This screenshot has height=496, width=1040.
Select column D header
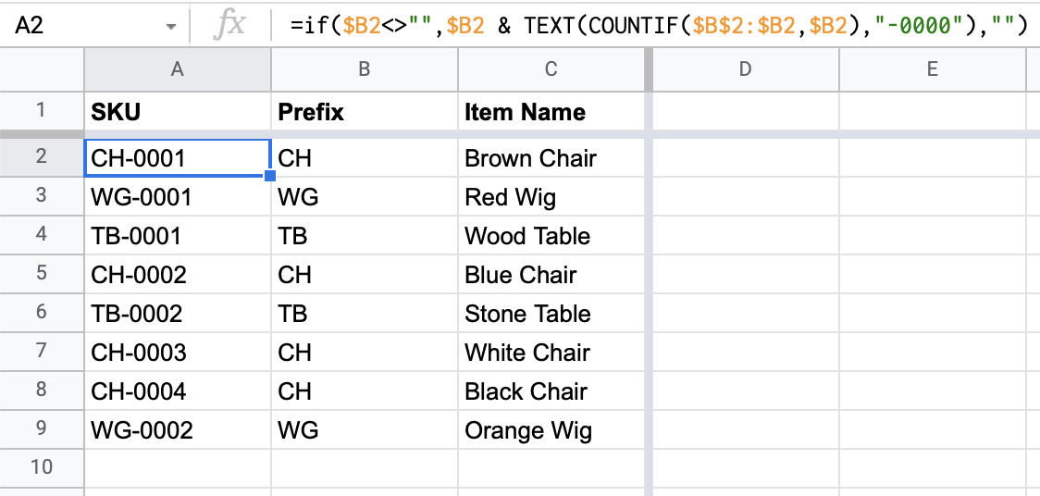746,69
